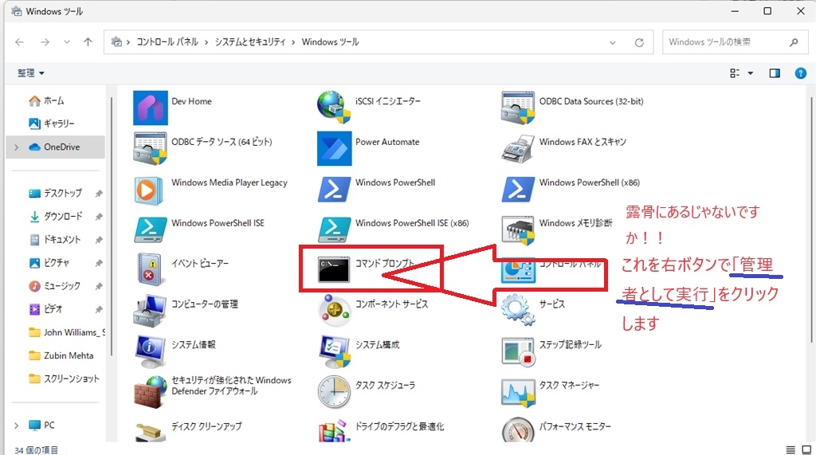This screenshot has height=455, width=816.
Task: Expand the PC tree node
Action: [16, 426]
